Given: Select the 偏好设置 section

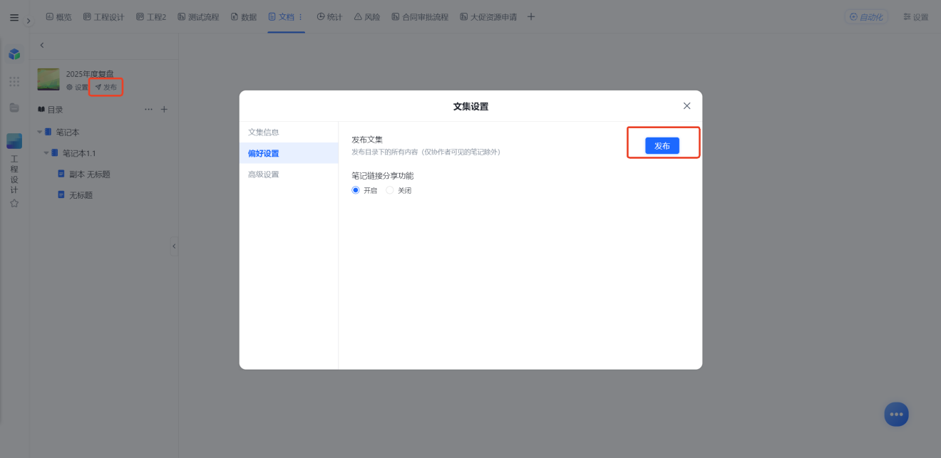Looking at the screenshot, I should click(x=289, y=153).
